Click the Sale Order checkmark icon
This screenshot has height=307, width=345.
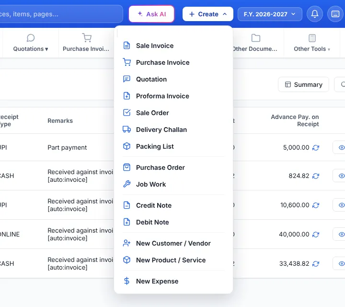pos(126,113)
